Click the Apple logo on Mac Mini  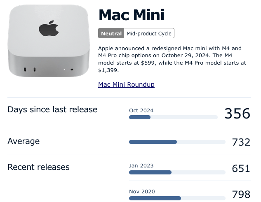point(49,28)
